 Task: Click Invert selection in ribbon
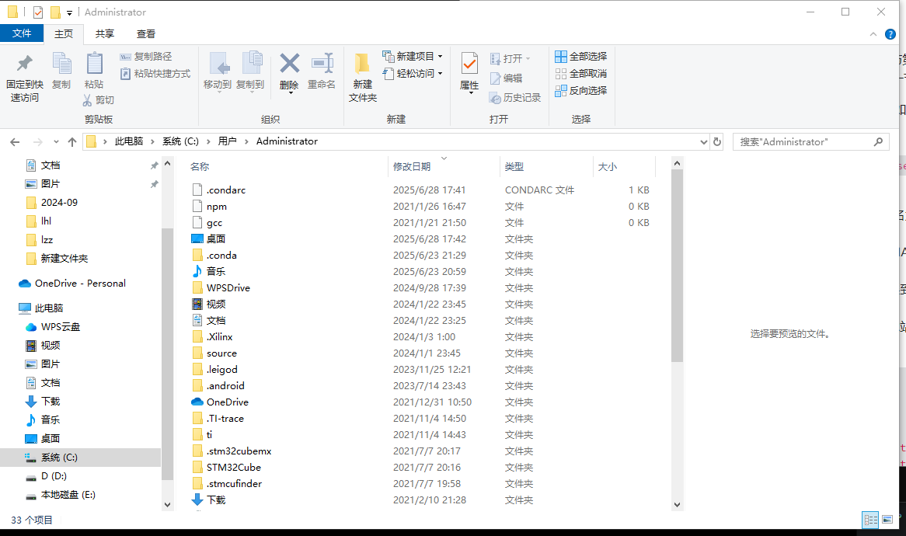pyautogui.click(x=580, y=91)
